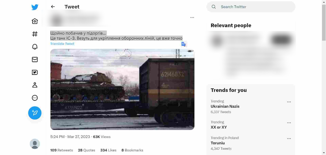Viewport: 326px width, 155px height.
Task: Open the account avatar at the sidebar bottom
Action: tap(35, 144)
